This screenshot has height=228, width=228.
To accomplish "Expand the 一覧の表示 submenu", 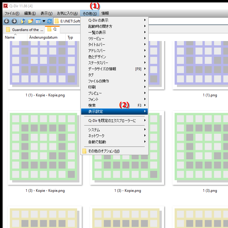I will [114, 33].
